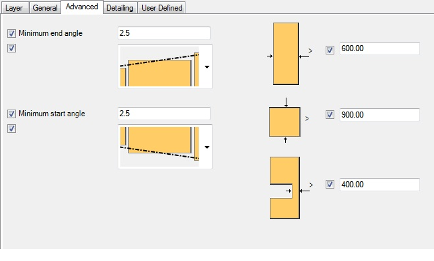
Task: Click the notched shape diagram
Action: tap(285, 188)
